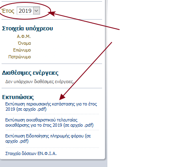Open the Έτος year dropdown arrow
Image resolution: width=195 pixels, height=167 pixels.
coord(36,11)
